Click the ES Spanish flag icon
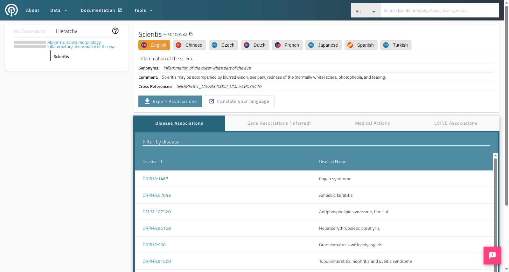509x272 pixels. [350, 45]
